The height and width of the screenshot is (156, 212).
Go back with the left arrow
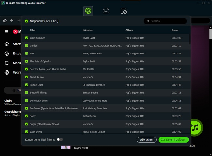pos(12,20)
